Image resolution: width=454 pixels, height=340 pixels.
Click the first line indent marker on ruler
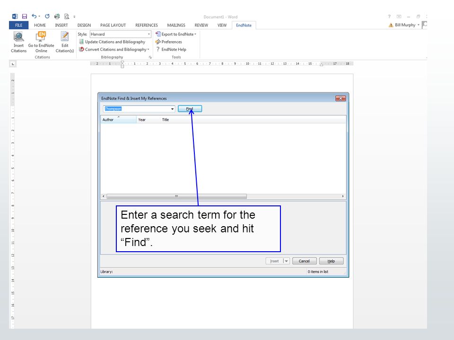(x=122, y=62)
